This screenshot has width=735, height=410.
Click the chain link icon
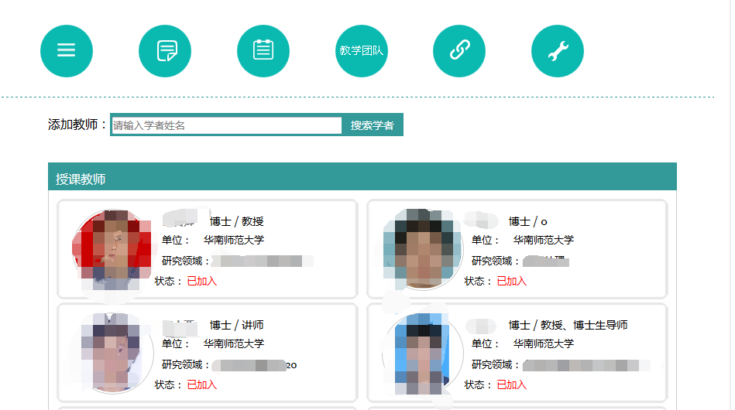click(459, 51)
